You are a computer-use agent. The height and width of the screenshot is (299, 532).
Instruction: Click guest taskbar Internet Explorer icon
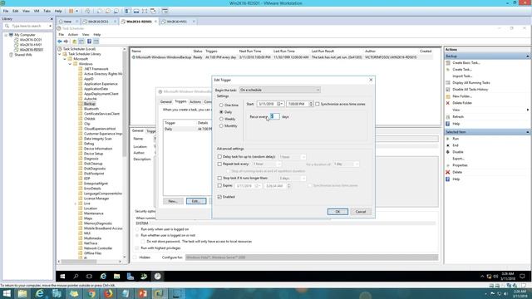[103, 277]
